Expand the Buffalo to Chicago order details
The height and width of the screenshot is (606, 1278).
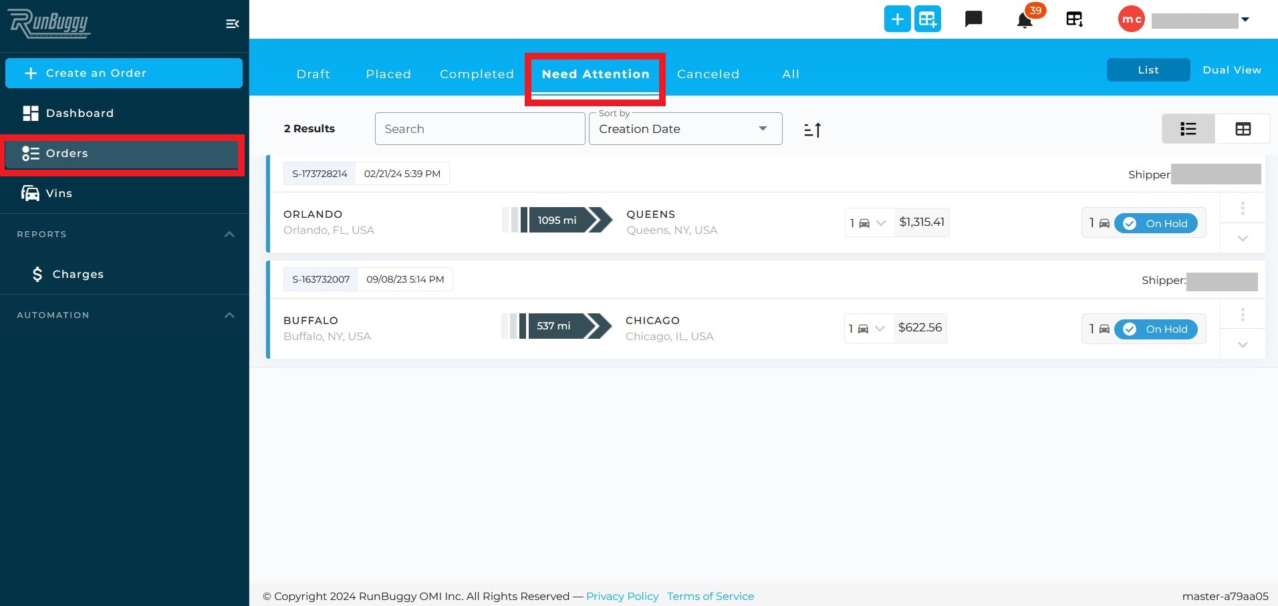[x=1243, y=345]
